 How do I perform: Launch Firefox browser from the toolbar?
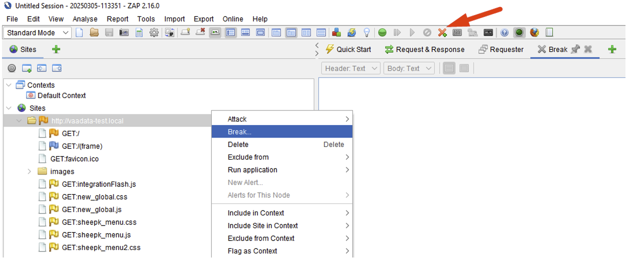(534, 32)
